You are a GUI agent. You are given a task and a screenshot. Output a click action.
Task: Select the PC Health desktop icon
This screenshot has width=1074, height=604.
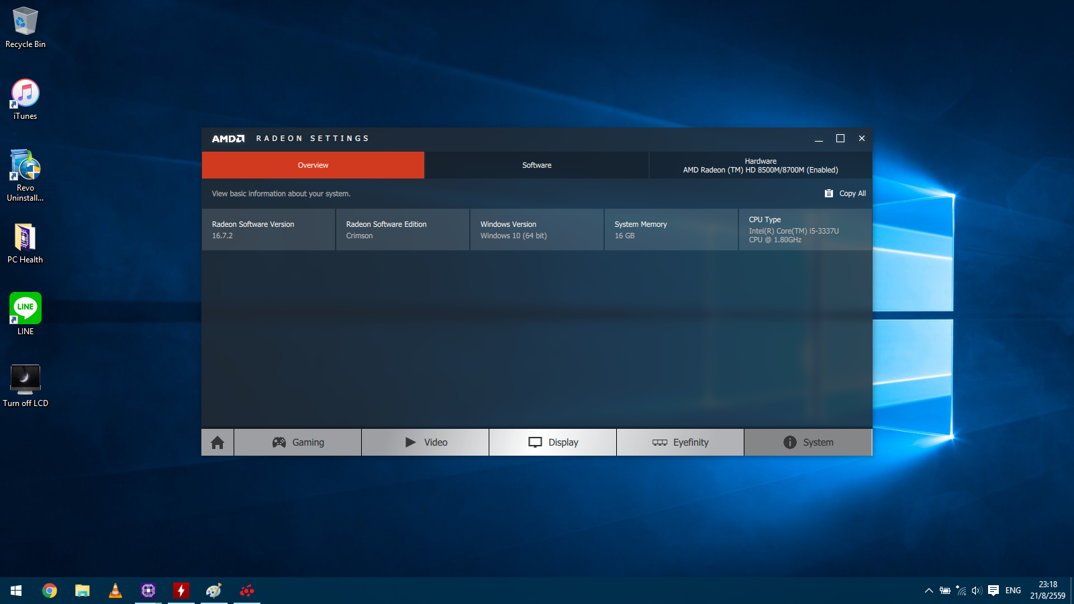click(26, 243)
